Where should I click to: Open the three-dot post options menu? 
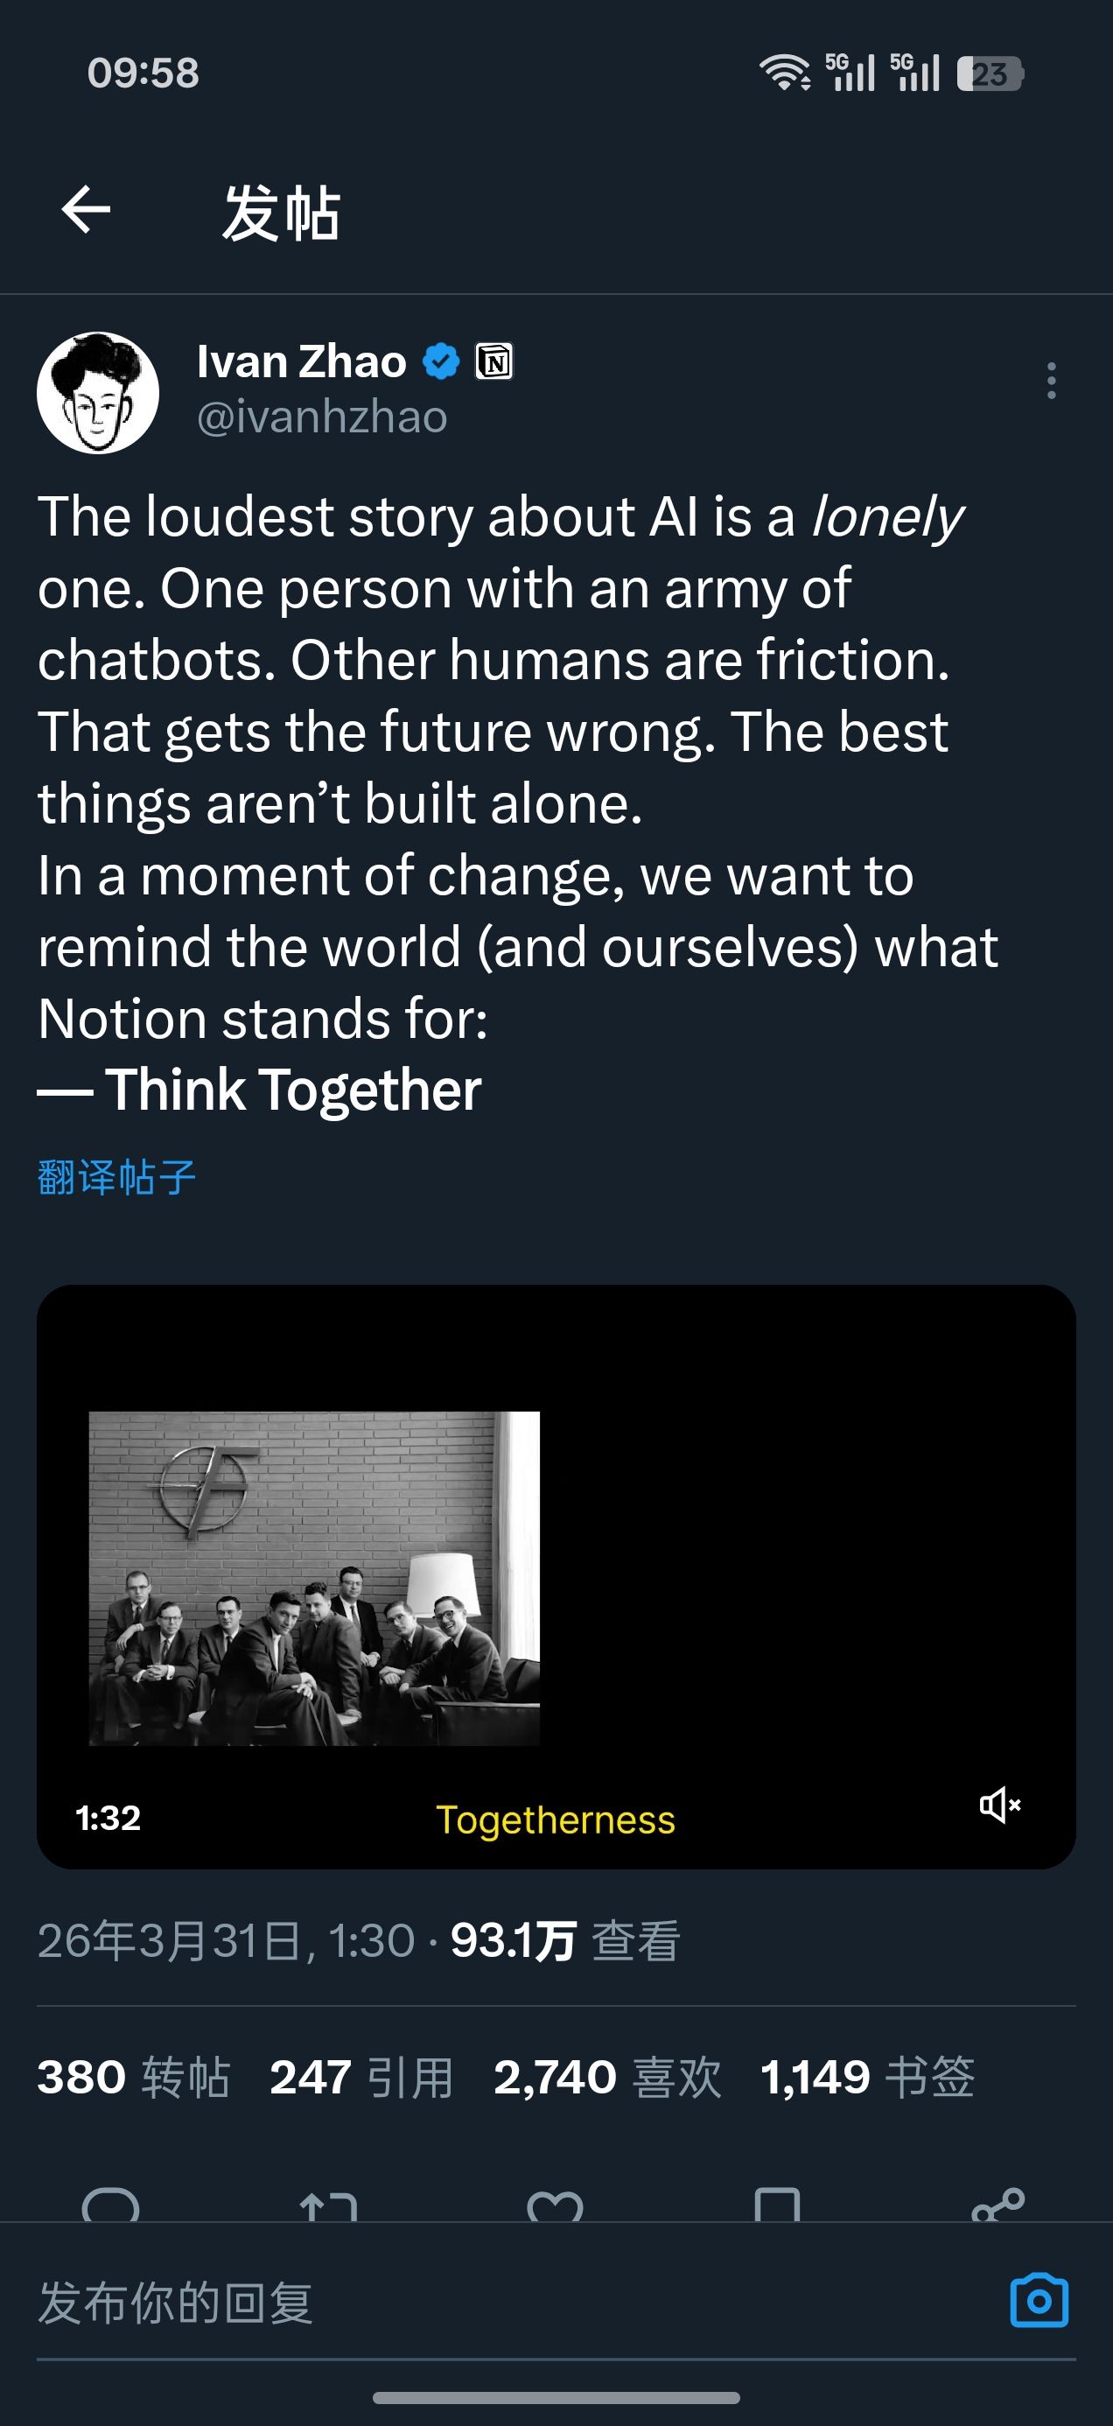pyautogui.click(x=1051, y=381)
